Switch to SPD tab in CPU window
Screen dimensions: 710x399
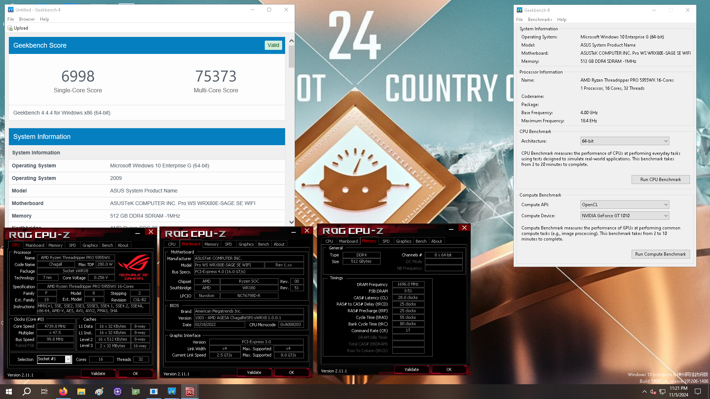click(x=72, y=245)
